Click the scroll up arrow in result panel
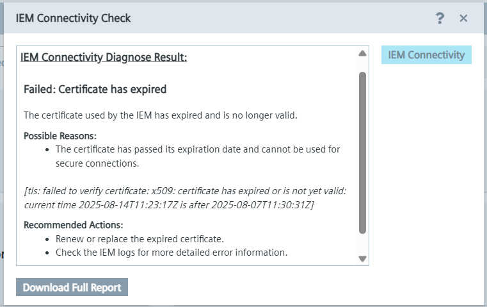The width and height of the screenshot is (487, 307). (x=362, y=53)
